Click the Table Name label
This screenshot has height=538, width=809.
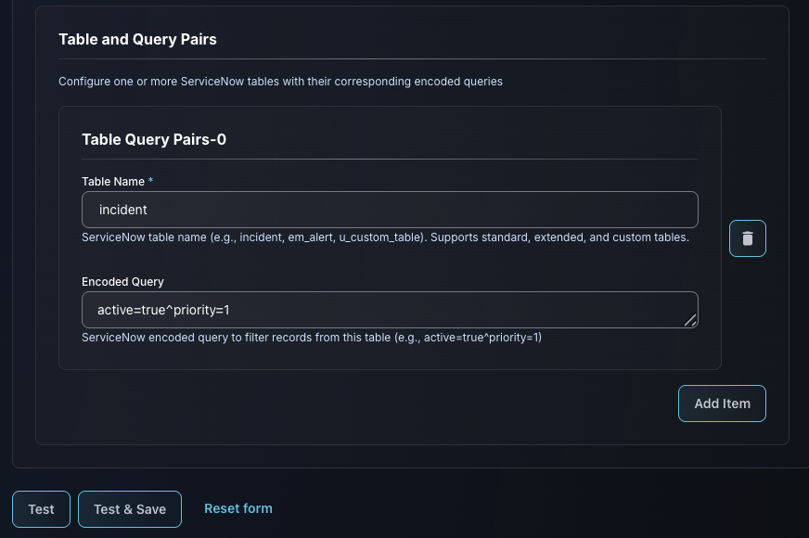112,182
